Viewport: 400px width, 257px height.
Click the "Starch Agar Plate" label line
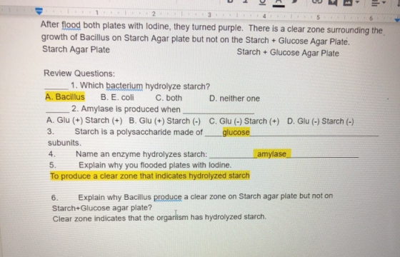tap(76, 49)
